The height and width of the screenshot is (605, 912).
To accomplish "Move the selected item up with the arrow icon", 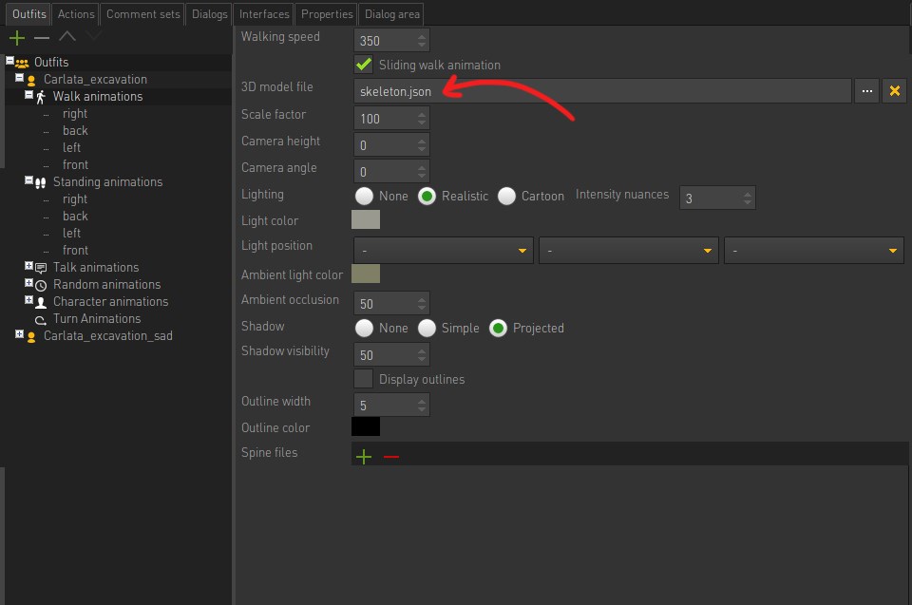I will tap(67, 37).
